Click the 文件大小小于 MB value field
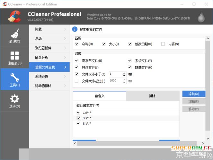 click(116, 74)
